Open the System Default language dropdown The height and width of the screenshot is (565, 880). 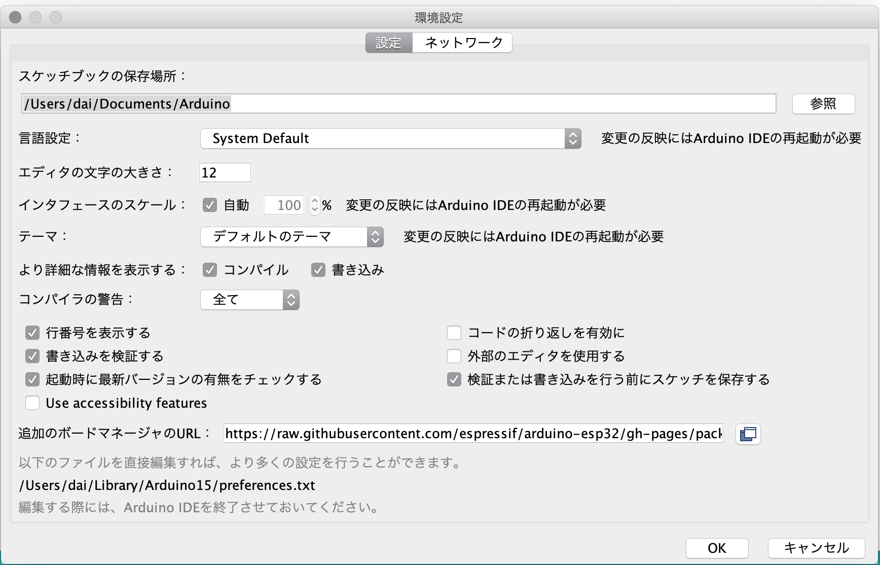coord(390,138)
